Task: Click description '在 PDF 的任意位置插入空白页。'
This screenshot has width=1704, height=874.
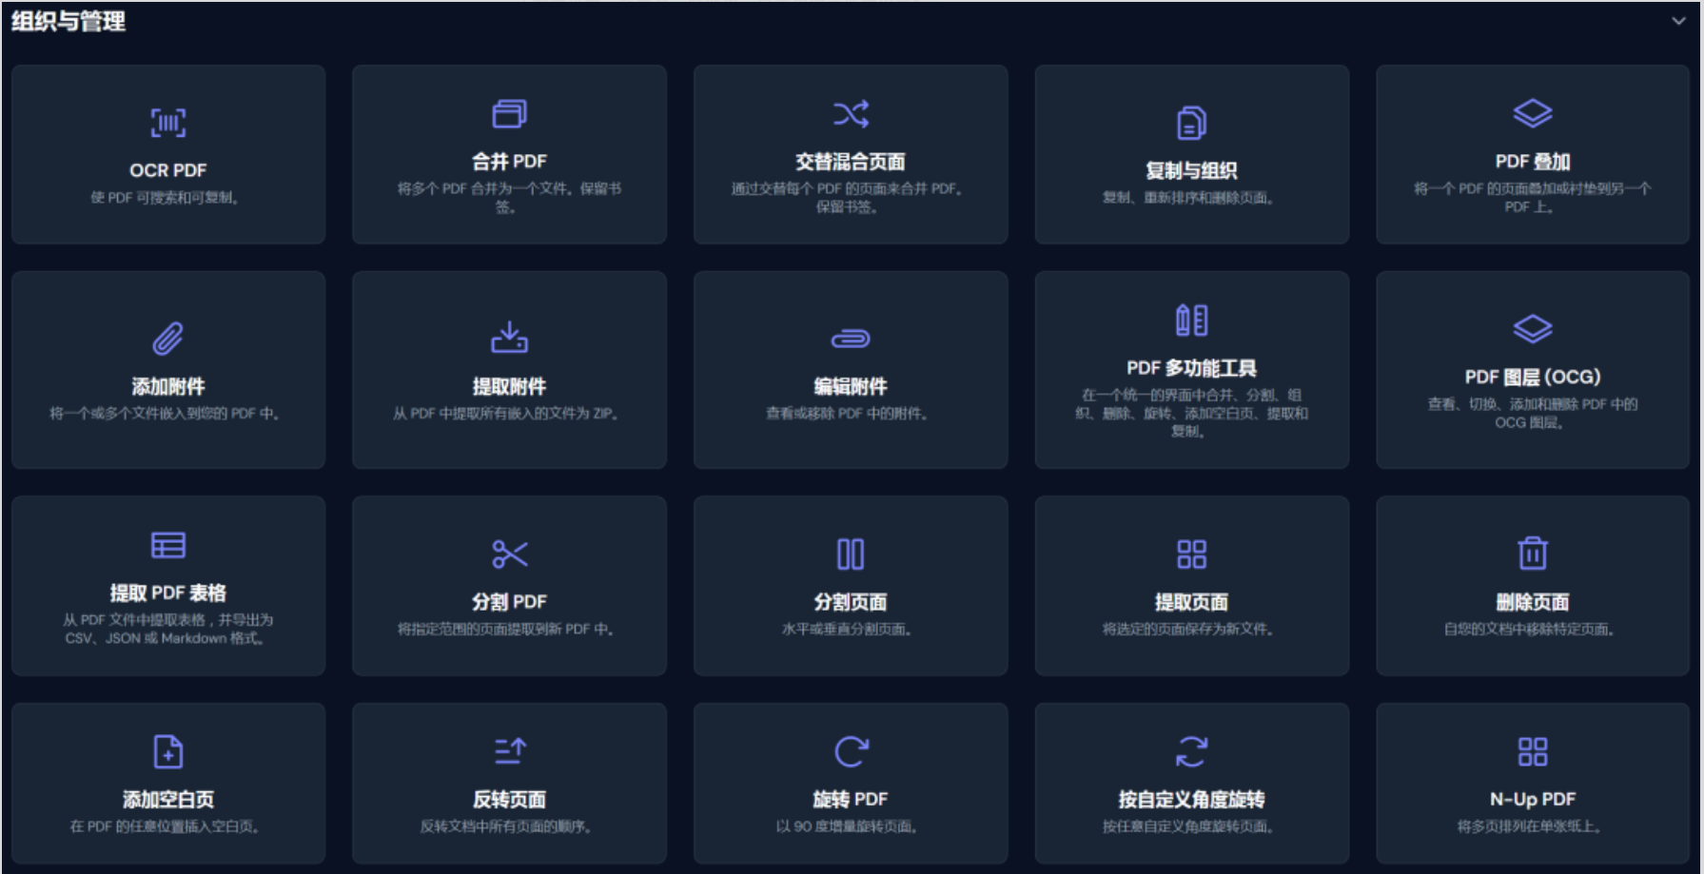Action: [165, 826]
